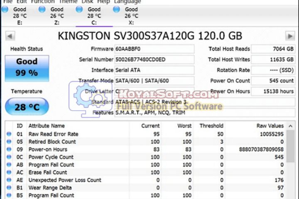Click the ID column header
The width and height of the screenshot is (299, 199).
20,126
